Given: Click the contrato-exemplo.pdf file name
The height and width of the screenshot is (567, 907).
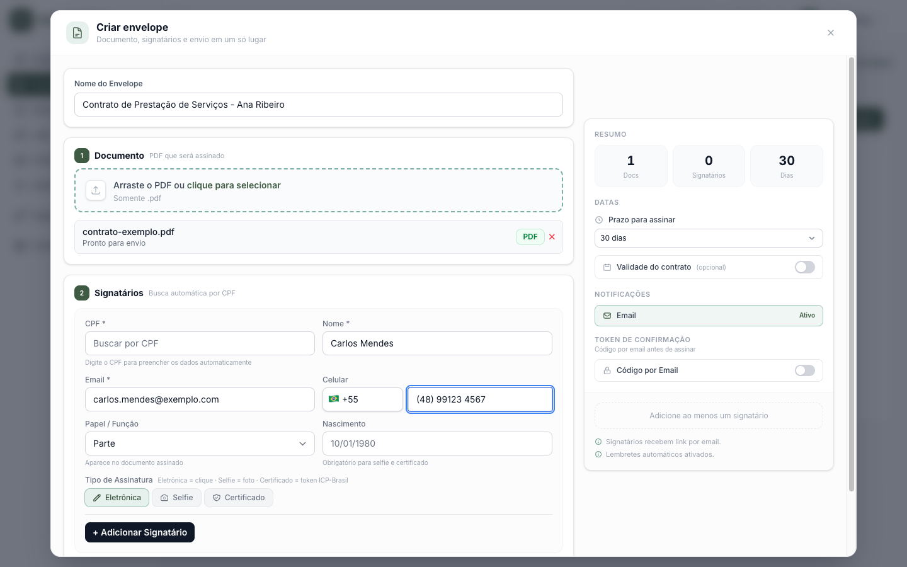Looking at the screenshot, I should tap(128, 232).
